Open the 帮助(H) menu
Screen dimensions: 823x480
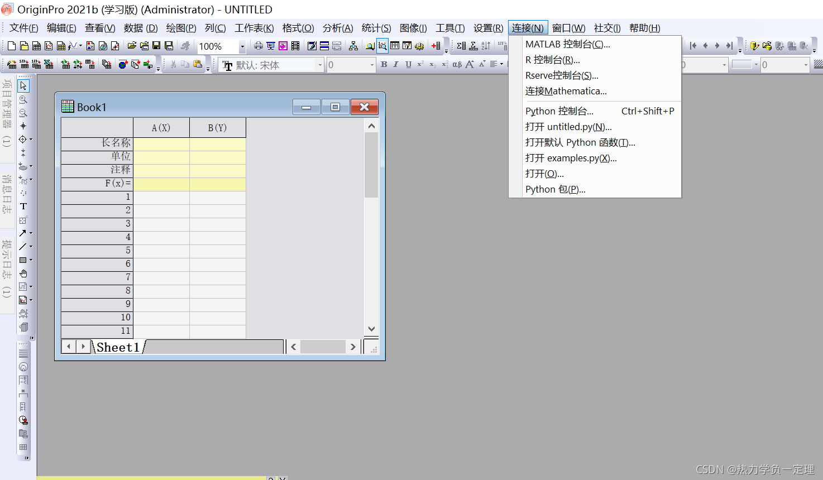(x=644, y=28)
